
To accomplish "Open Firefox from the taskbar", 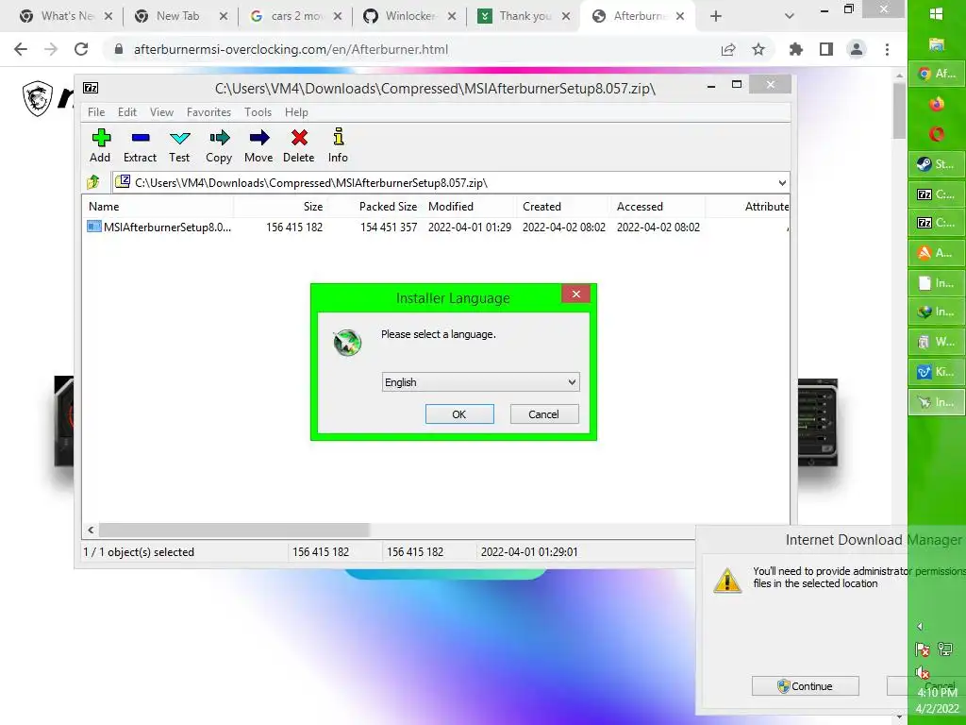I will tap(937, 104).
